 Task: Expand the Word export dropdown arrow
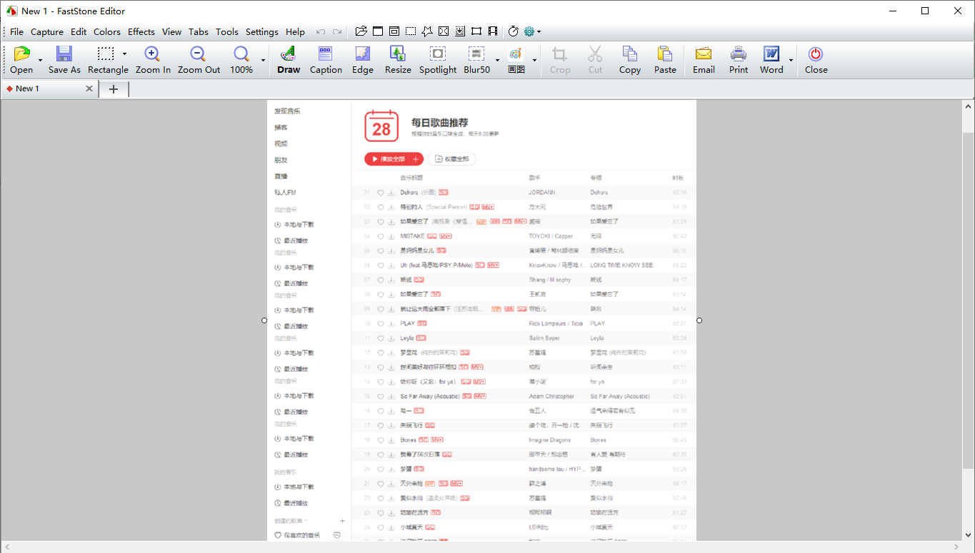pos(791,59)
